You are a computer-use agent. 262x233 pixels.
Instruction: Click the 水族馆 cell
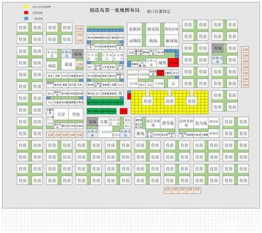point(135,29)
